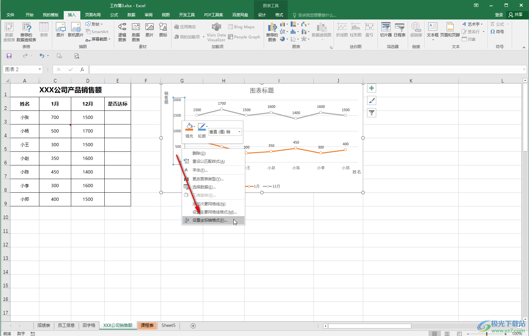Click the Font menu entry

213,170
